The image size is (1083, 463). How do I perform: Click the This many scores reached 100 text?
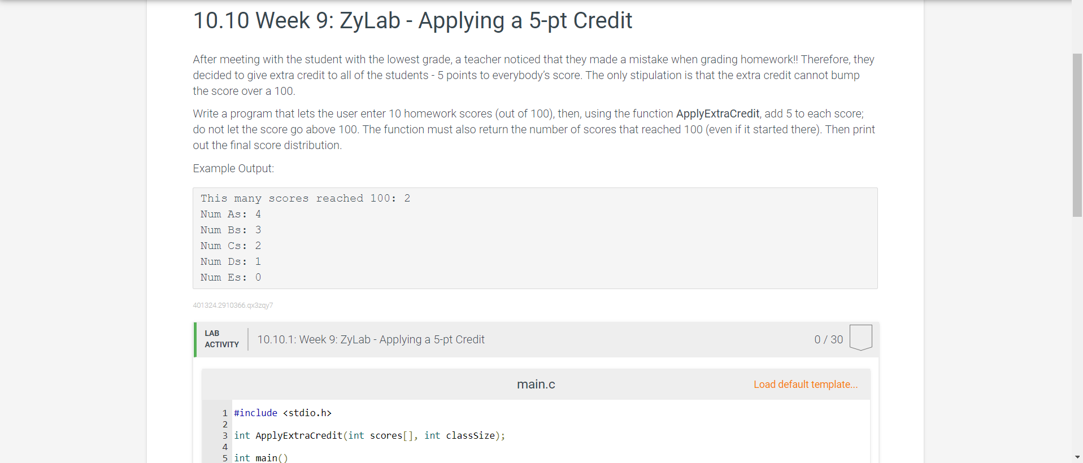pyautogui.click(x=305, y=198)
